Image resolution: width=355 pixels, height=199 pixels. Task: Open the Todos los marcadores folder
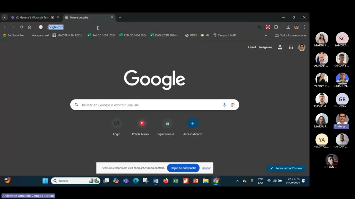click(x=290, y=35)
